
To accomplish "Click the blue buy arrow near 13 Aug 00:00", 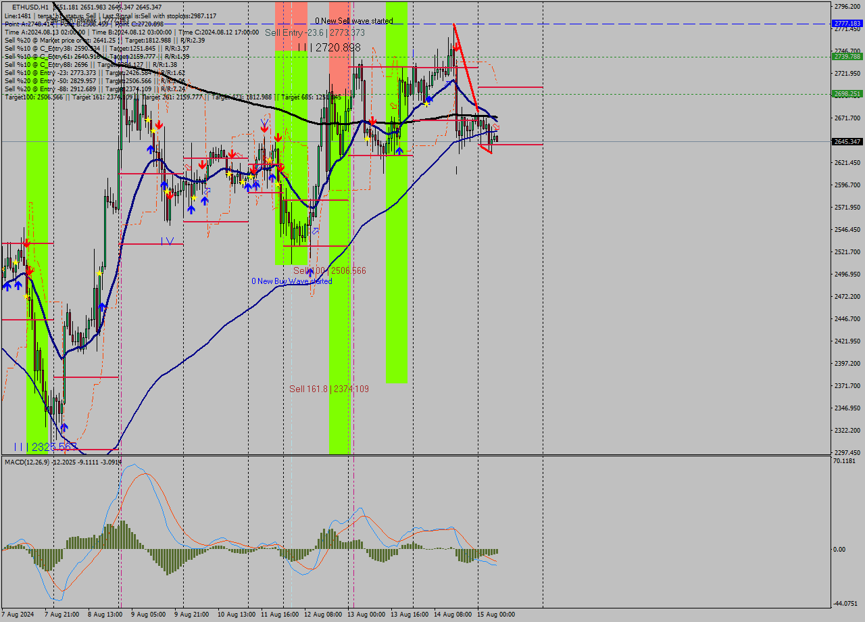I will pos(399,150).
